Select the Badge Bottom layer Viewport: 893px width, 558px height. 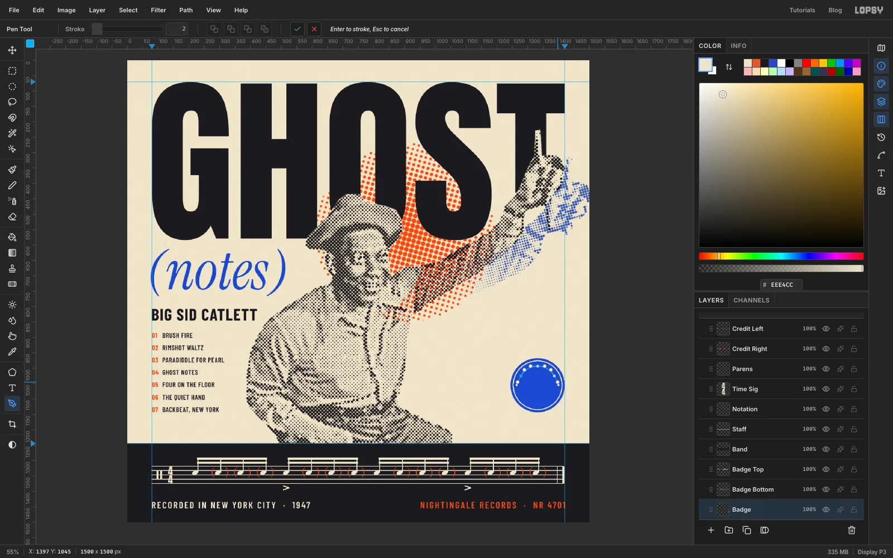[781, 489]
